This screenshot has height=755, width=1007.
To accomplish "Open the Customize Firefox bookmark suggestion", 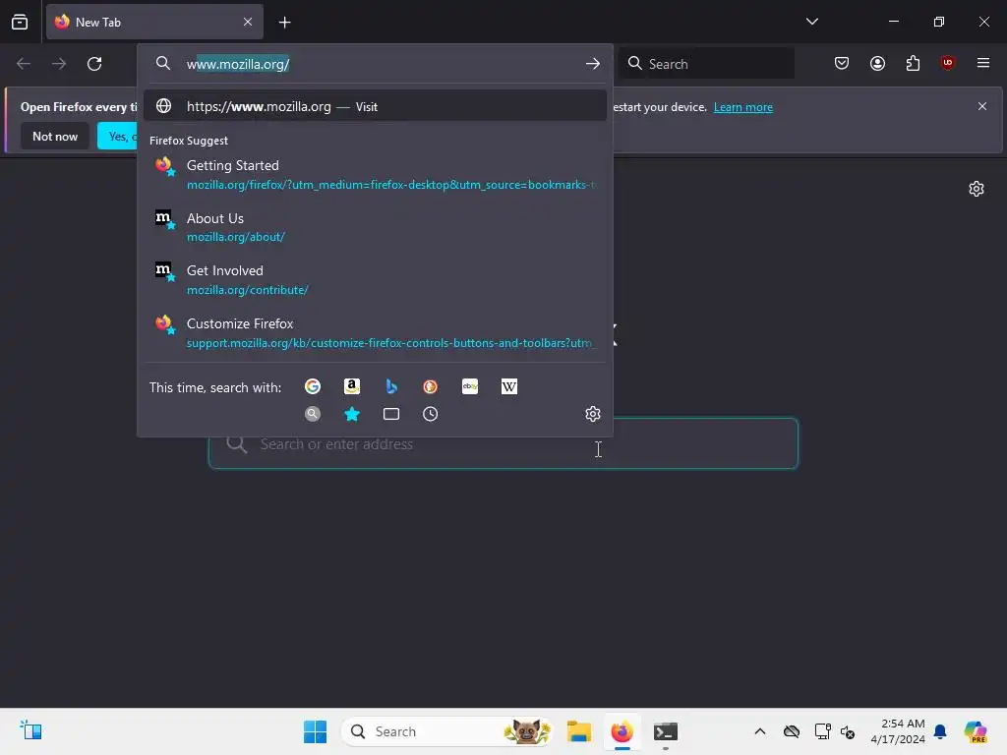I will click(375, 333).
